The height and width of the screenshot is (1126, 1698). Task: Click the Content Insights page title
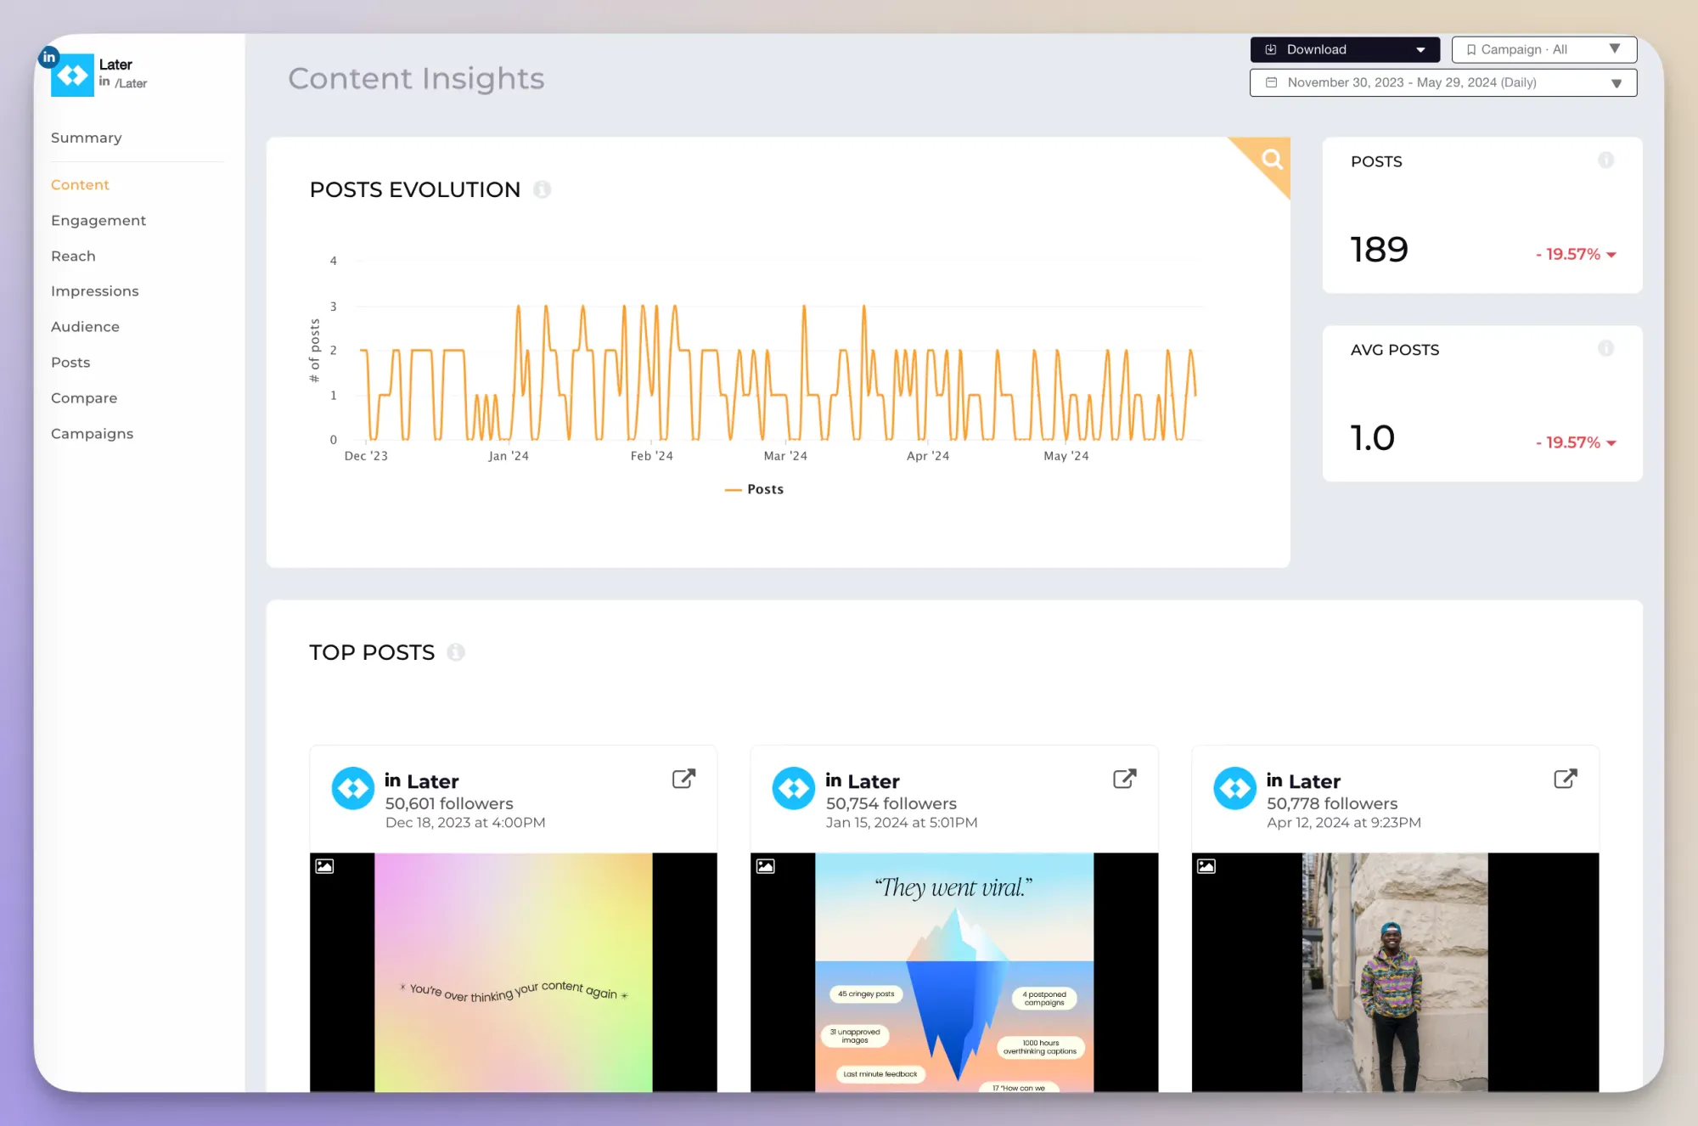click(416, 79)
